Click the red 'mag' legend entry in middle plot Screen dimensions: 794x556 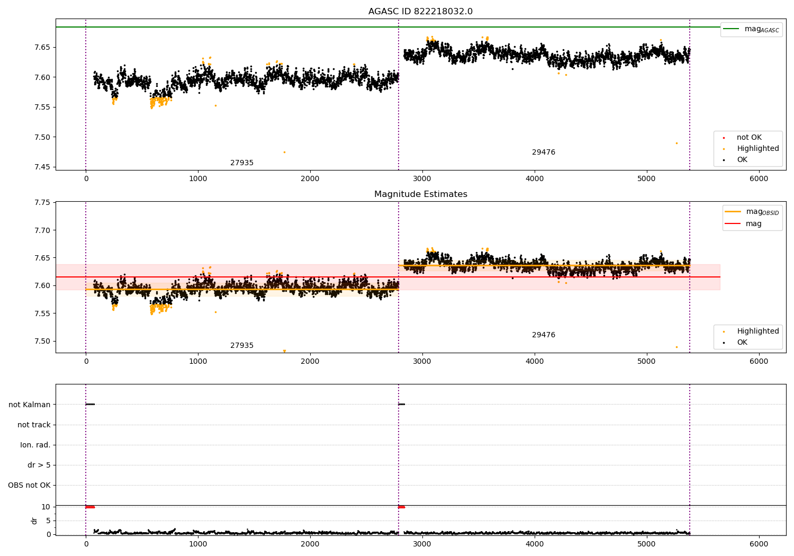(744, 224)
